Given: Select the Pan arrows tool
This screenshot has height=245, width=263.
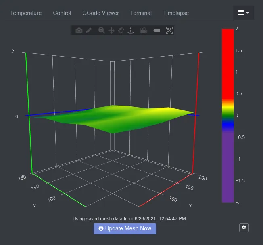Looking at the screenshot, I should [x=111, y=30].
